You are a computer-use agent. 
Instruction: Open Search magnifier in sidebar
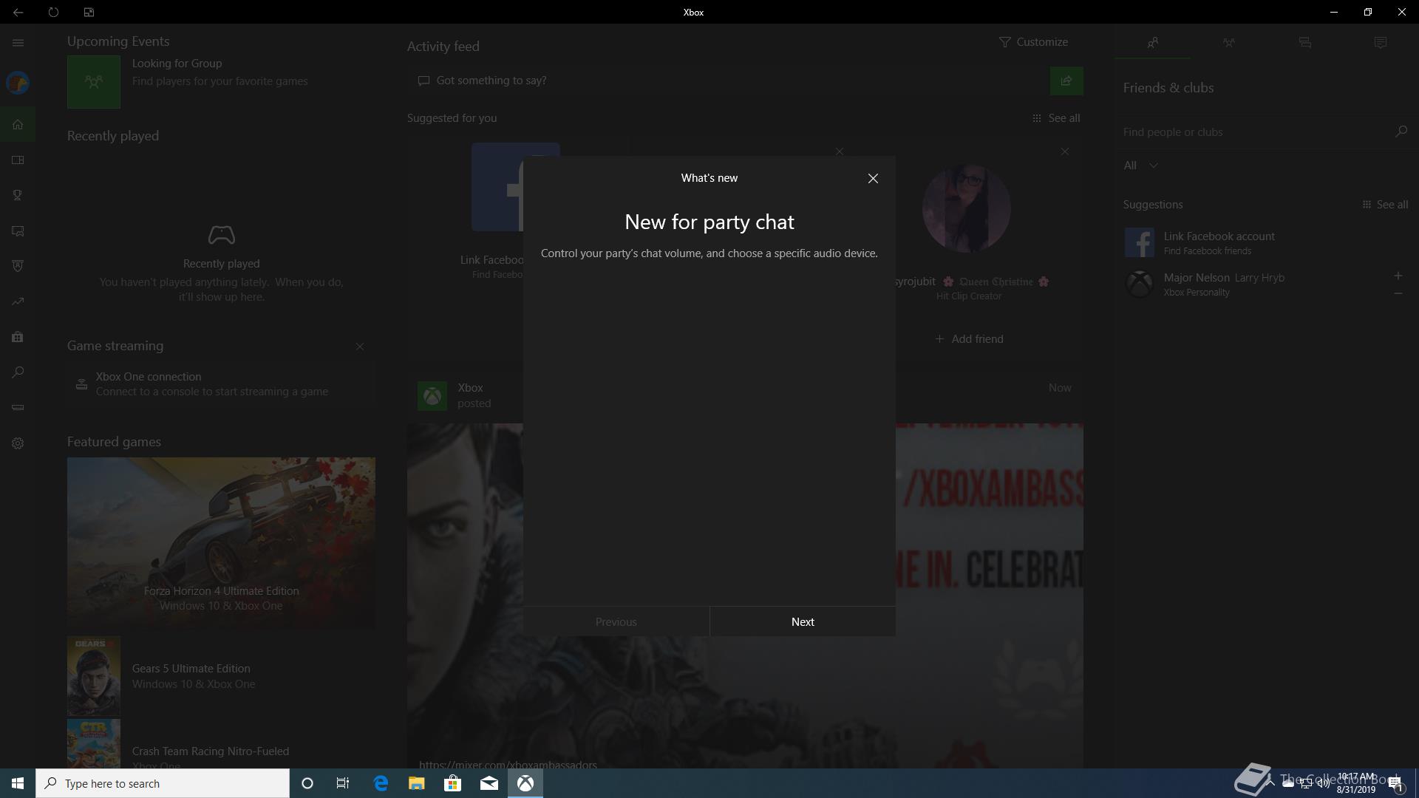(x=18, y=372)
